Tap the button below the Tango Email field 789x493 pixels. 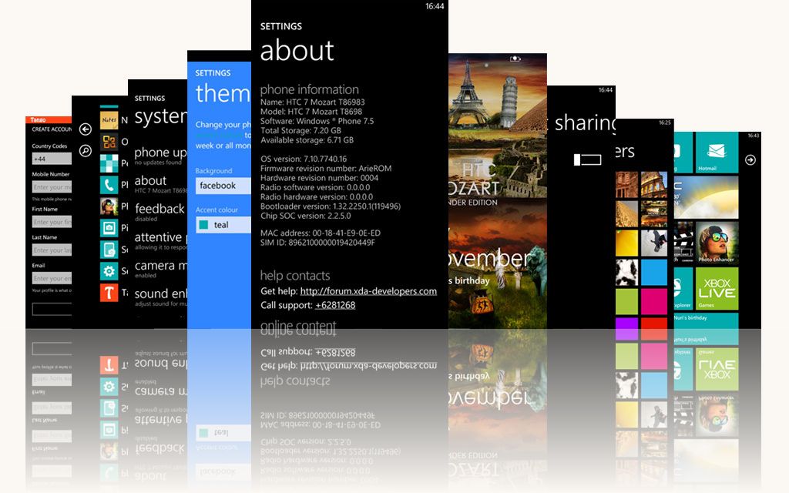(52, 309)
